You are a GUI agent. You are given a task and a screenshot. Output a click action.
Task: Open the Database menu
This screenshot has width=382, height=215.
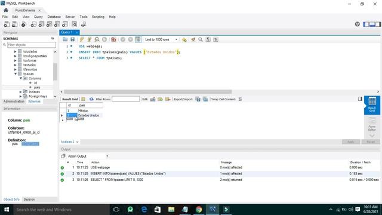(x=54, y=17)
